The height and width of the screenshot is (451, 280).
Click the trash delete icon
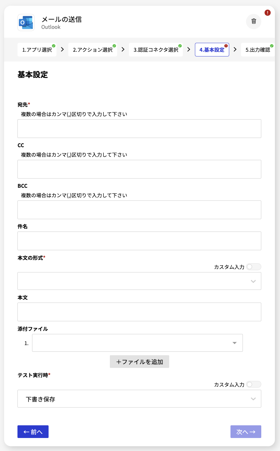click(x=253, y=21)
